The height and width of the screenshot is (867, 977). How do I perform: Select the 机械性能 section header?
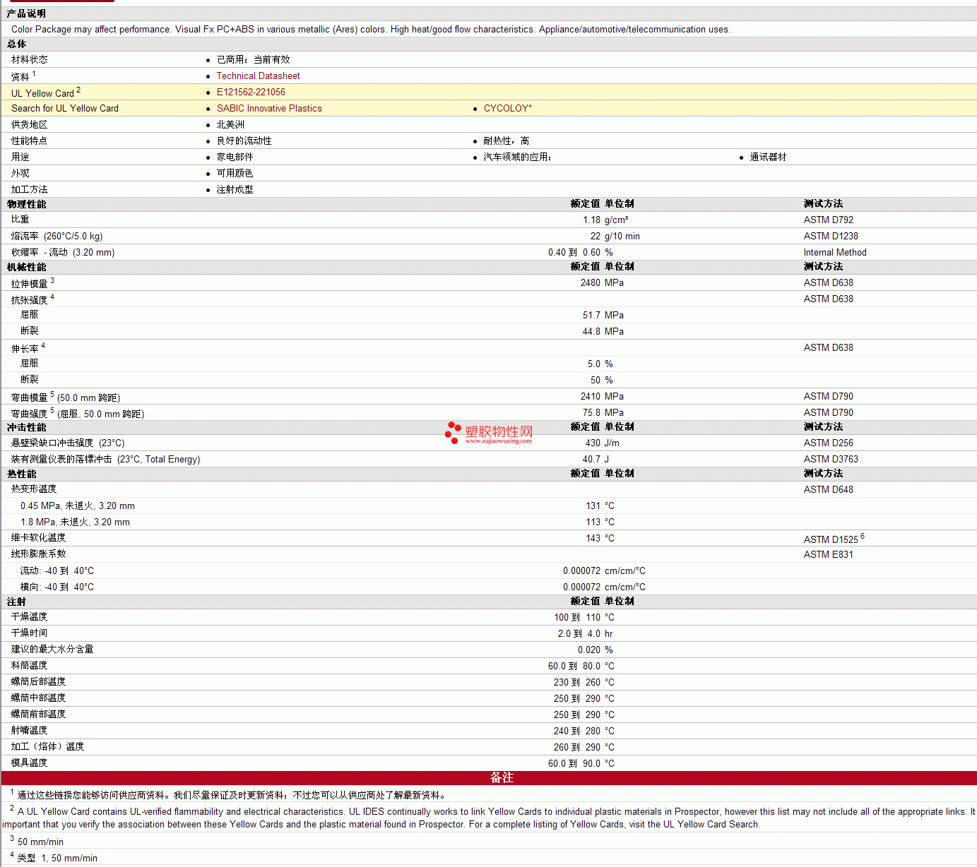(27, 268)
